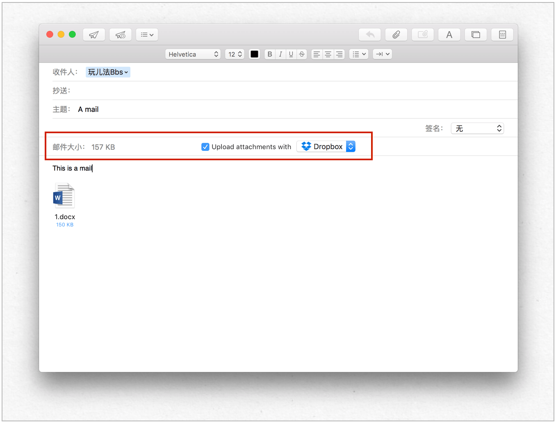
Task: Attach a file using the paperclip icon
Action: coord(396,35)
